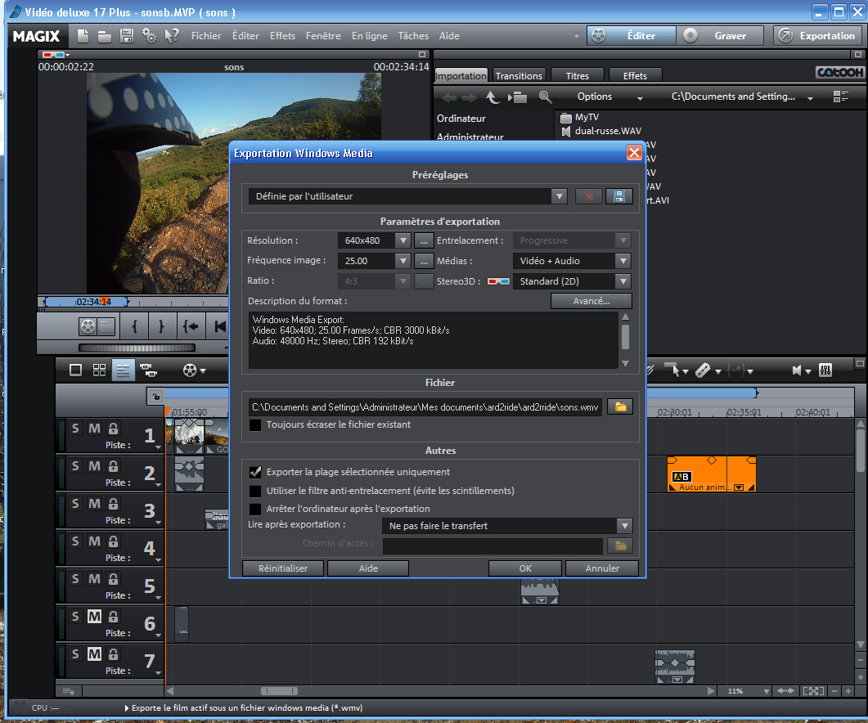The image size is (868, 723).
Task: Browse for export file location folder icon
Action: point(621,407)
